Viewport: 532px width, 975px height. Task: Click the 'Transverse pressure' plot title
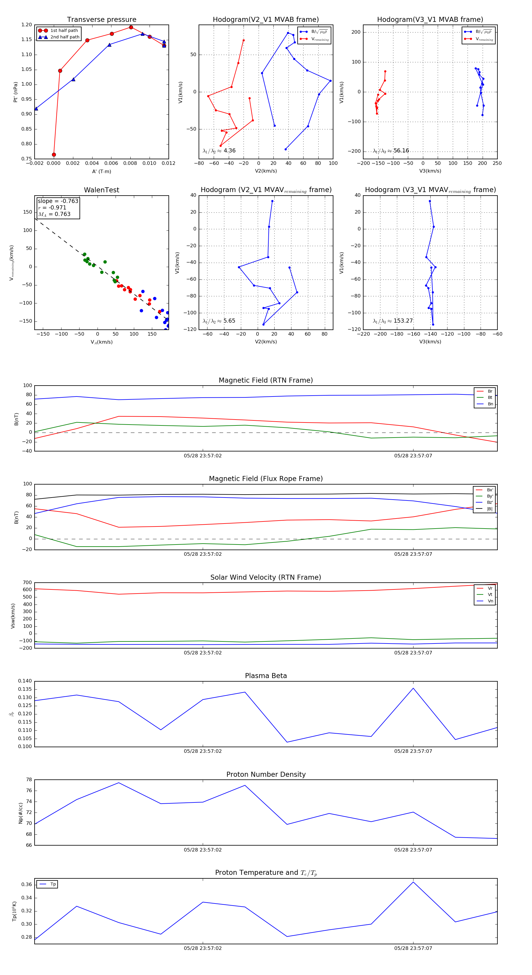click(101, 20)
